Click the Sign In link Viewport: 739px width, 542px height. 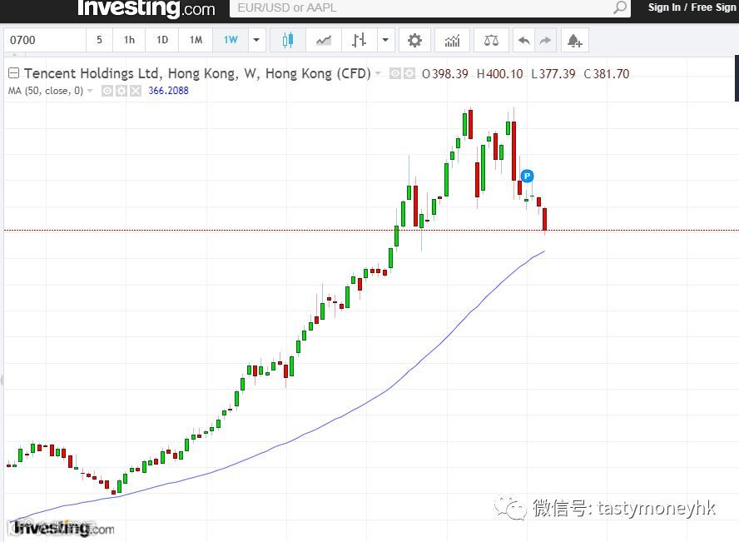point(664,7)
